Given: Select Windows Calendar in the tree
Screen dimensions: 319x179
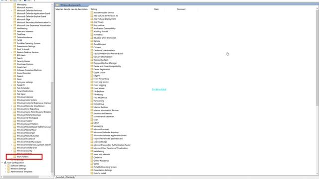Looking at the screenshot, I should (x=25, y=97).
